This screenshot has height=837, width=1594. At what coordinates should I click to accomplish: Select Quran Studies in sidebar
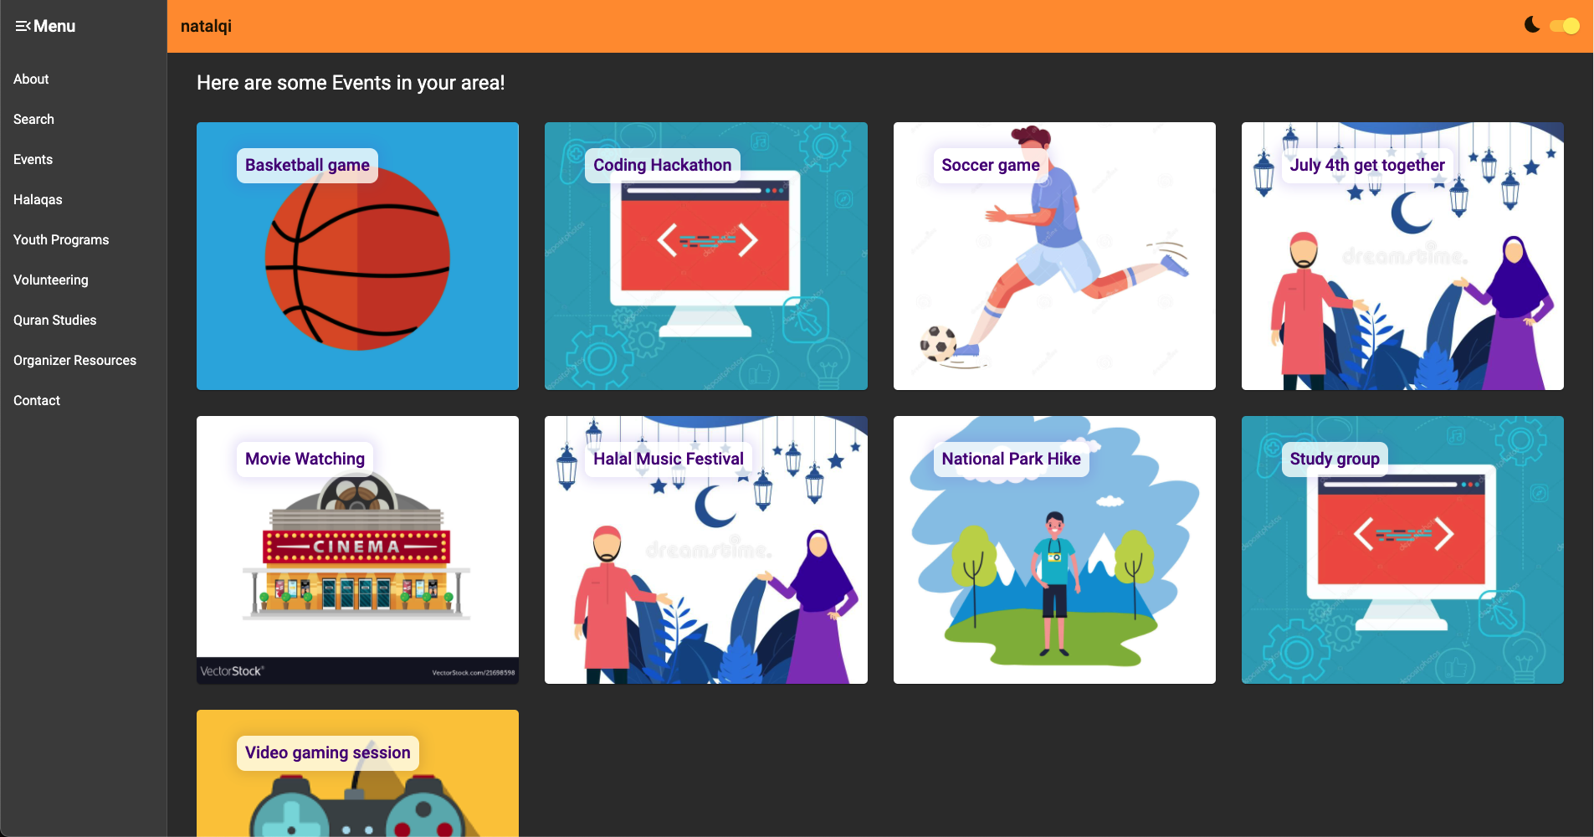(54, 320)
